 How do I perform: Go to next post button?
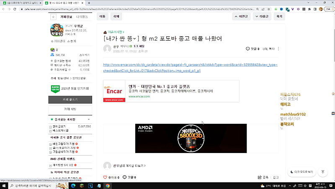pyautogui.click(x=262, y=16)
